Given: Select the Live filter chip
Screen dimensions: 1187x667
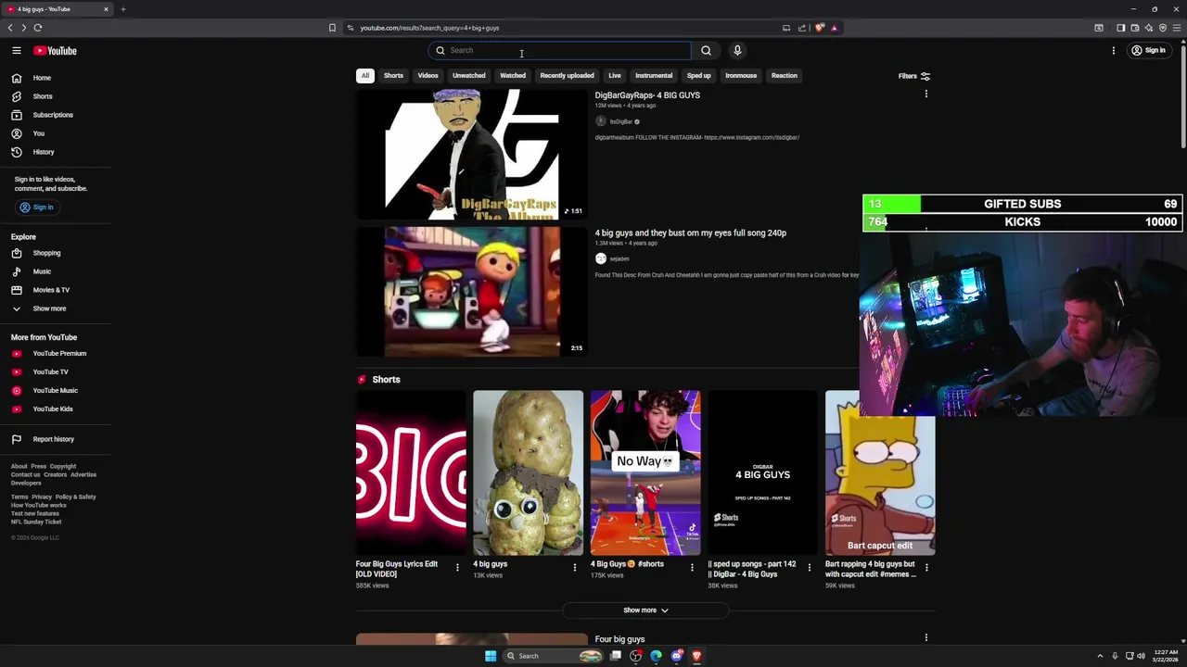Looking at the screenshot, I should pyautogui.click(x=615, y=76).
